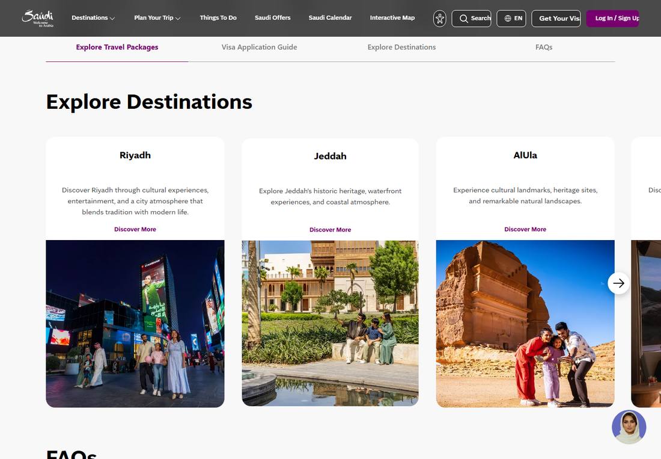Open the Saudi Offers menu item
The height and width of the screenshot is (459, 661).
pos(272,17)
